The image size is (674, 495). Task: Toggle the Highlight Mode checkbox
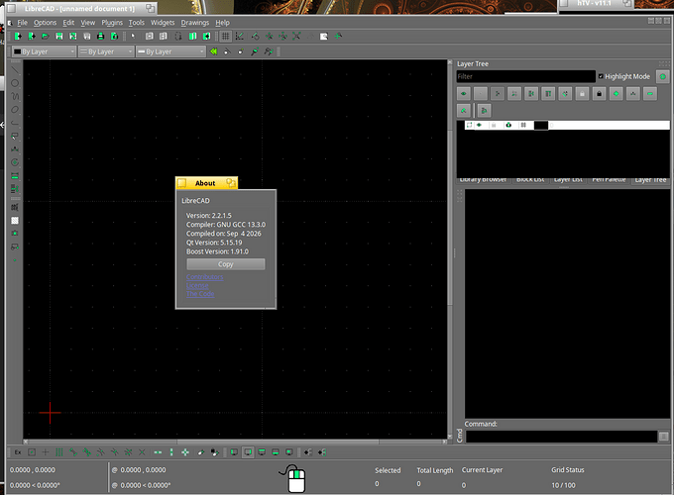(x=601, y=76)
